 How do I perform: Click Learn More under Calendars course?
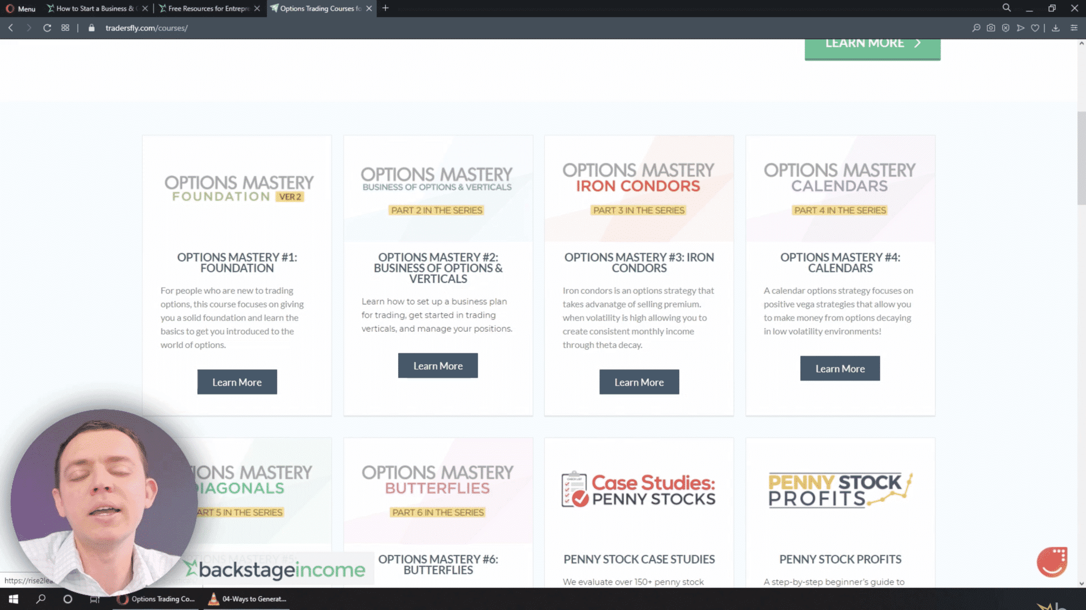[x=840, y=368]
